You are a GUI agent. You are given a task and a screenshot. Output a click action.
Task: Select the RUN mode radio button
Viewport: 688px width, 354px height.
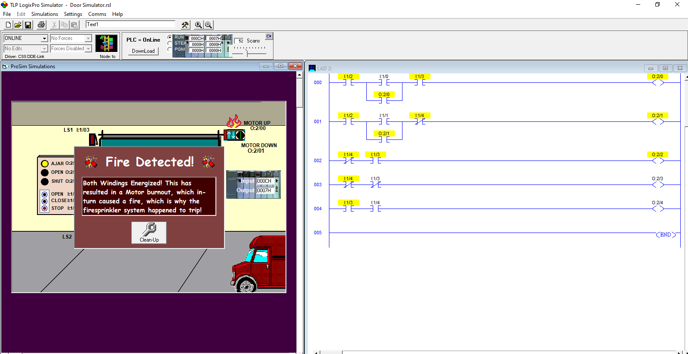click(x=170, y=37)
